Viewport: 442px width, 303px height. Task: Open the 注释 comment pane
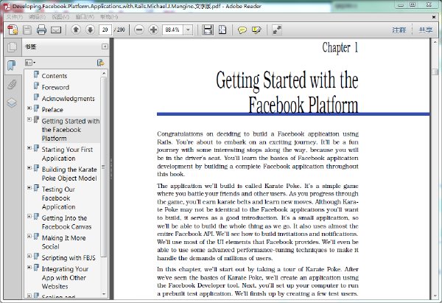[x=399, y=30]
